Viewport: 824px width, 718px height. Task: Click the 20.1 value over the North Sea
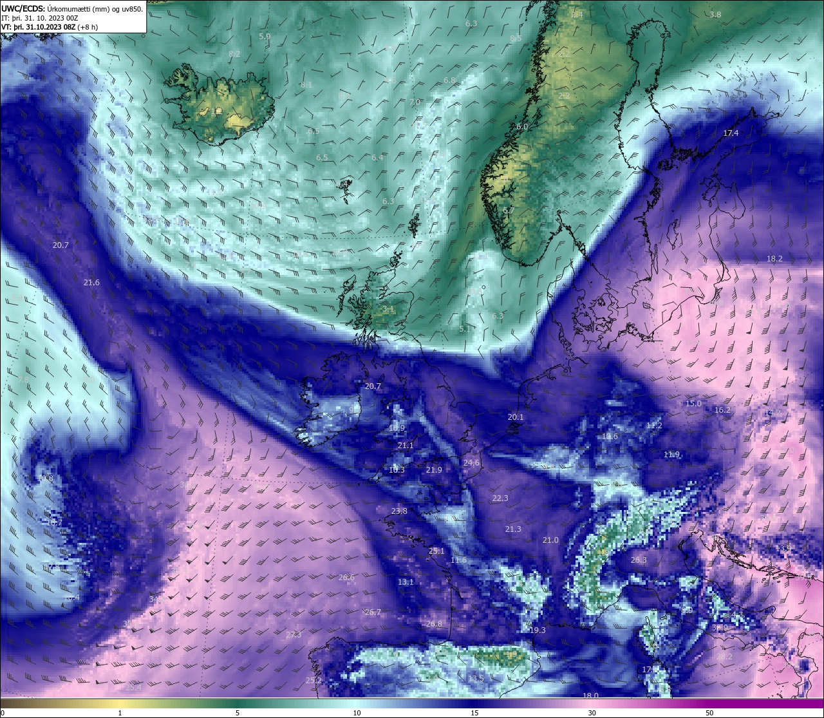[516, 417]
